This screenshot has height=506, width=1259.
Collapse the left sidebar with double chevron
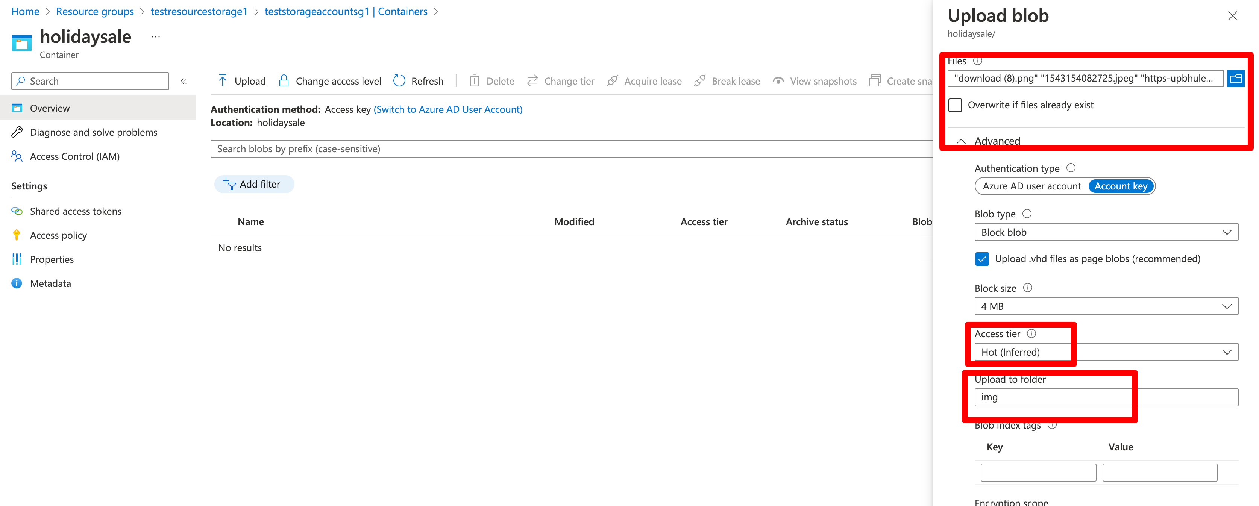184,81
